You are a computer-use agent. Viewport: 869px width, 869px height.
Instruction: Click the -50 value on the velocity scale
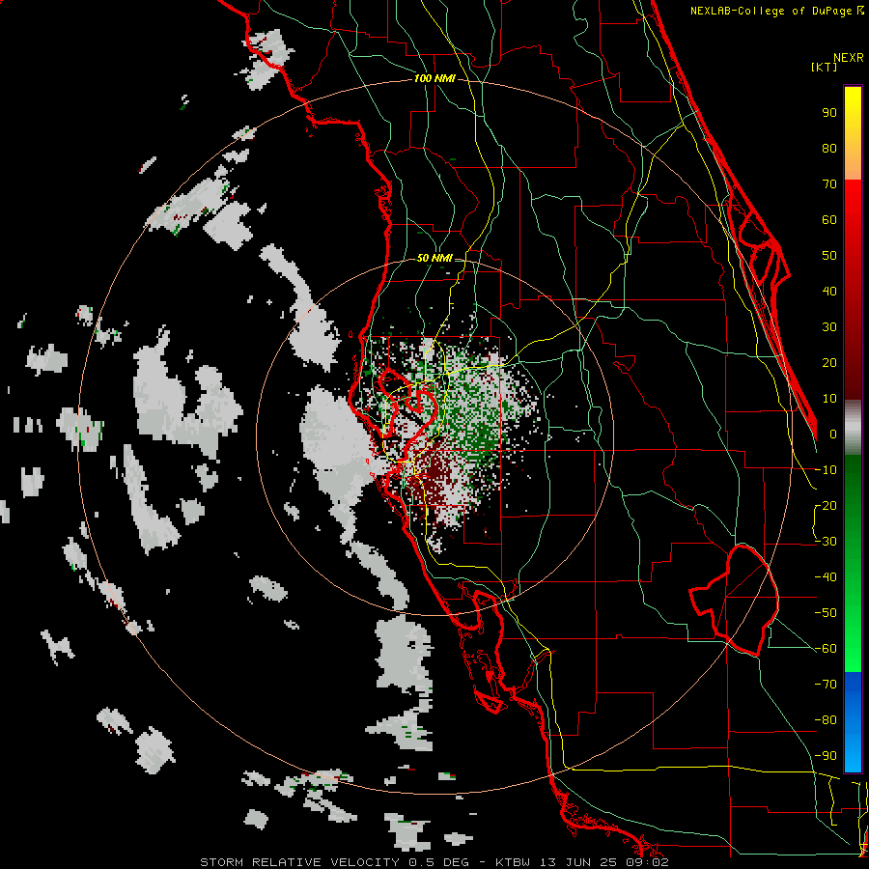826,613
